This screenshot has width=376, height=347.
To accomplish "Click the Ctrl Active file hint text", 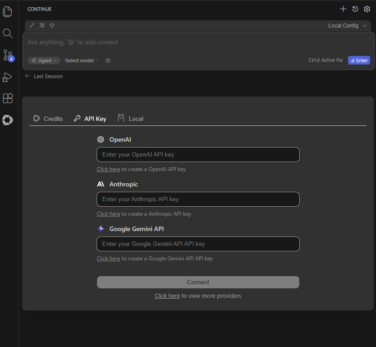I will (325, 60).
